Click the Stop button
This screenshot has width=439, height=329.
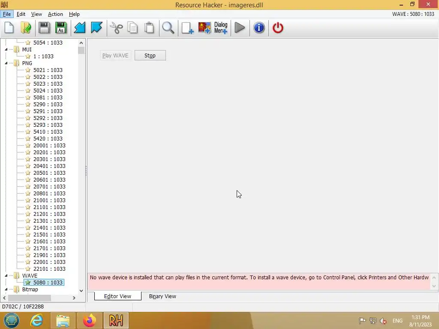[150, 55]
